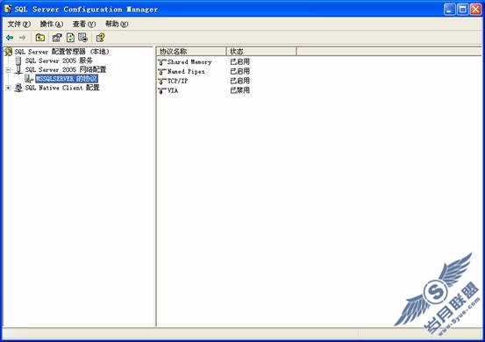This screenshot has height=342, width=485.
Task: Sort by 状态 column header
Action: pos(261,52)
